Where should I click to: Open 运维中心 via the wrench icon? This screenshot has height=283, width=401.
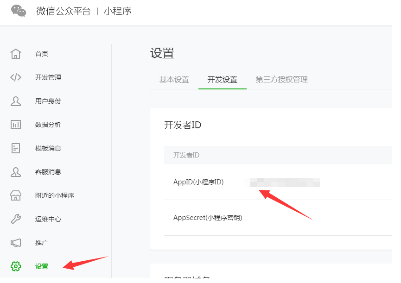pyautogui.click(x=15, y=219)
